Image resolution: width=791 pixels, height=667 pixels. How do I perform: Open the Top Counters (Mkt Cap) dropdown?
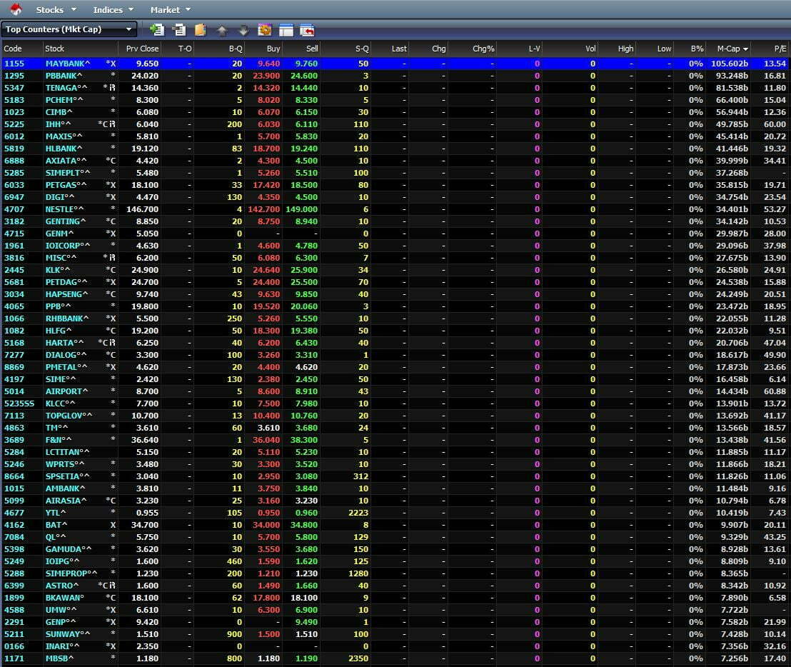[69, 29]
